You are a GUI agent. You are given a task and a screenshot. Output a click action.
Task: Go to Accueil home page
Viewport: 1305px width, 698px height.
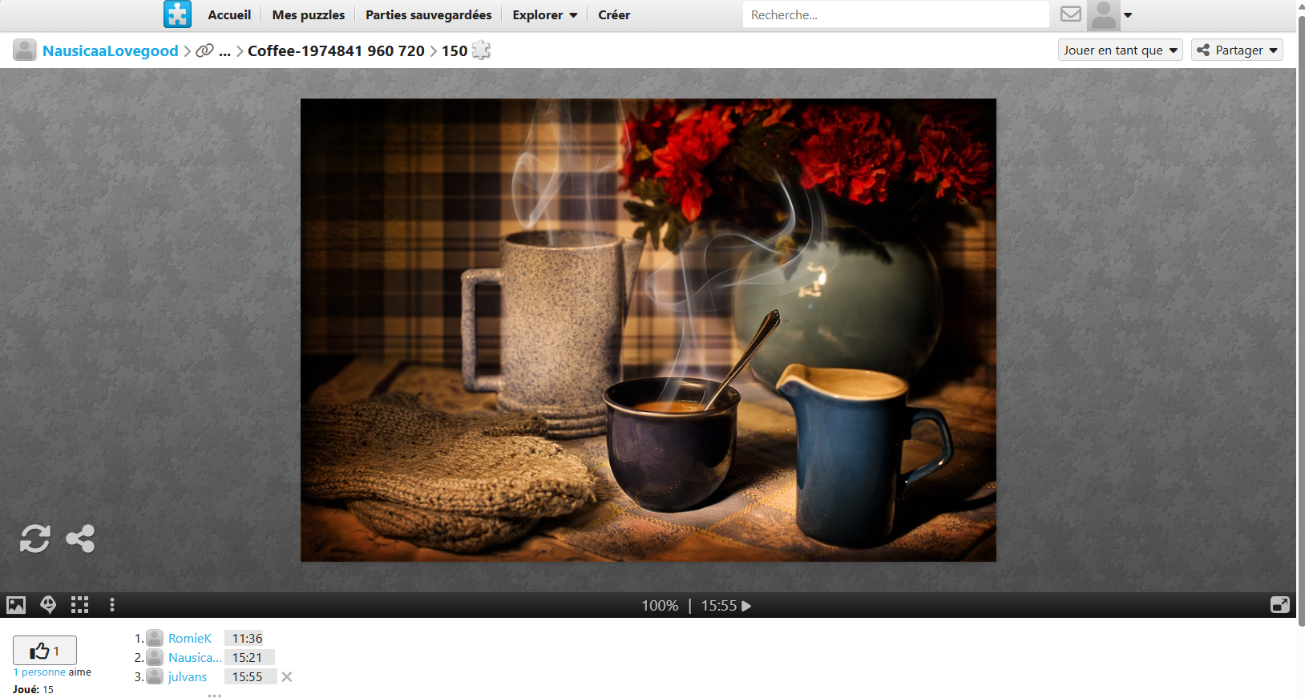(229, 14)
